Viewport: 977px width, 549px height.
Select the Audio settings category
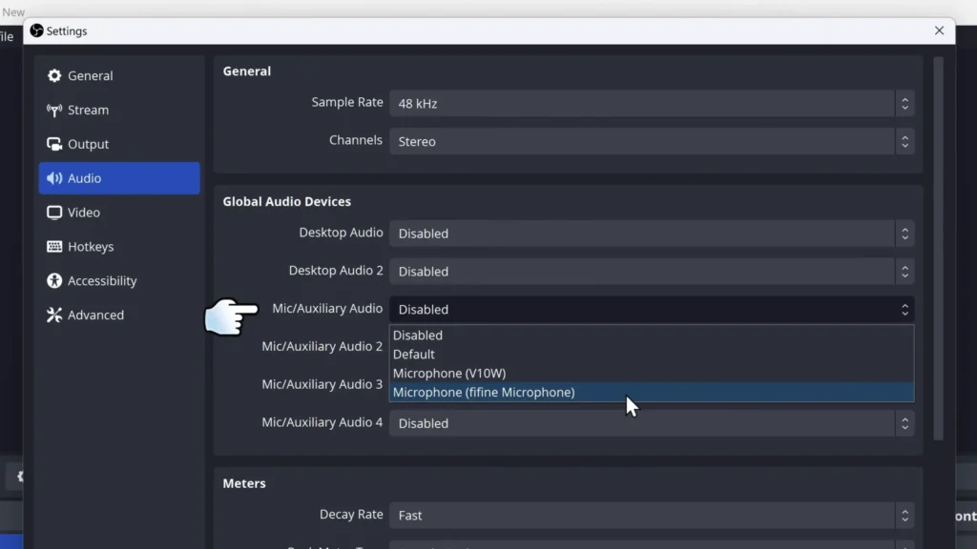119,178
